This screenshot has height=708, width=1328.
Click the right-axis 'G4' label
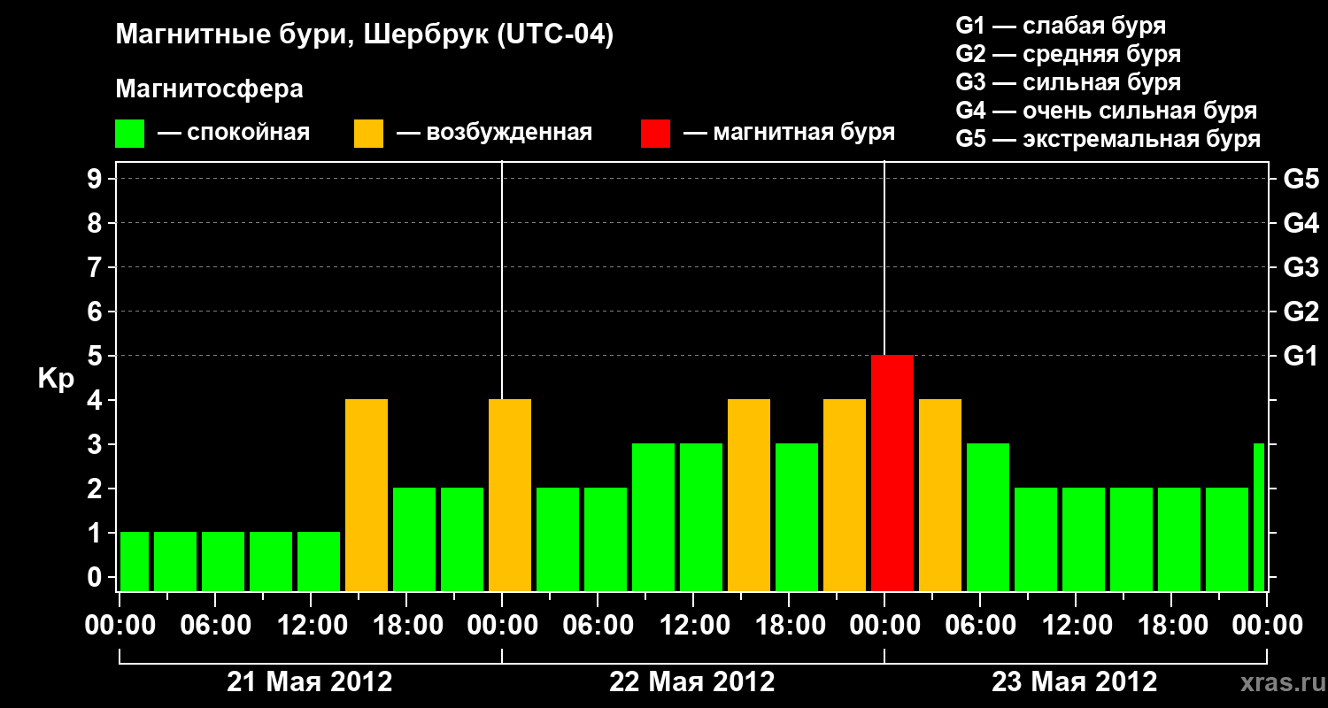coord(1301,223)
